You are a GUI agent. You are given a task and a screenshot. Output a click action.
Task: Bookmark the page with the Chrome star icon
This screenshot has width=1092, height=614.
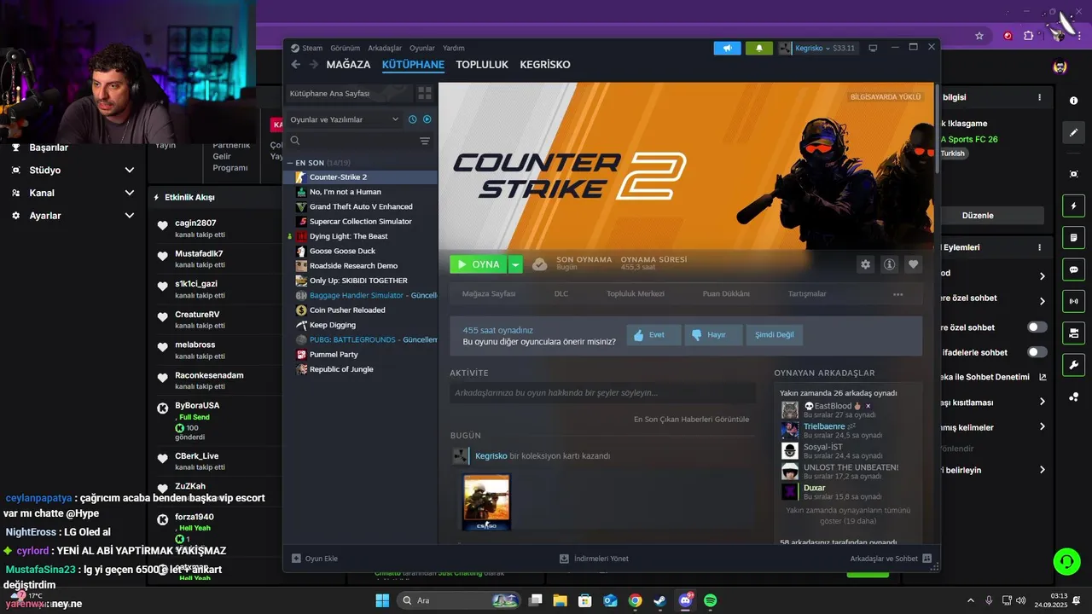(979, 36)
